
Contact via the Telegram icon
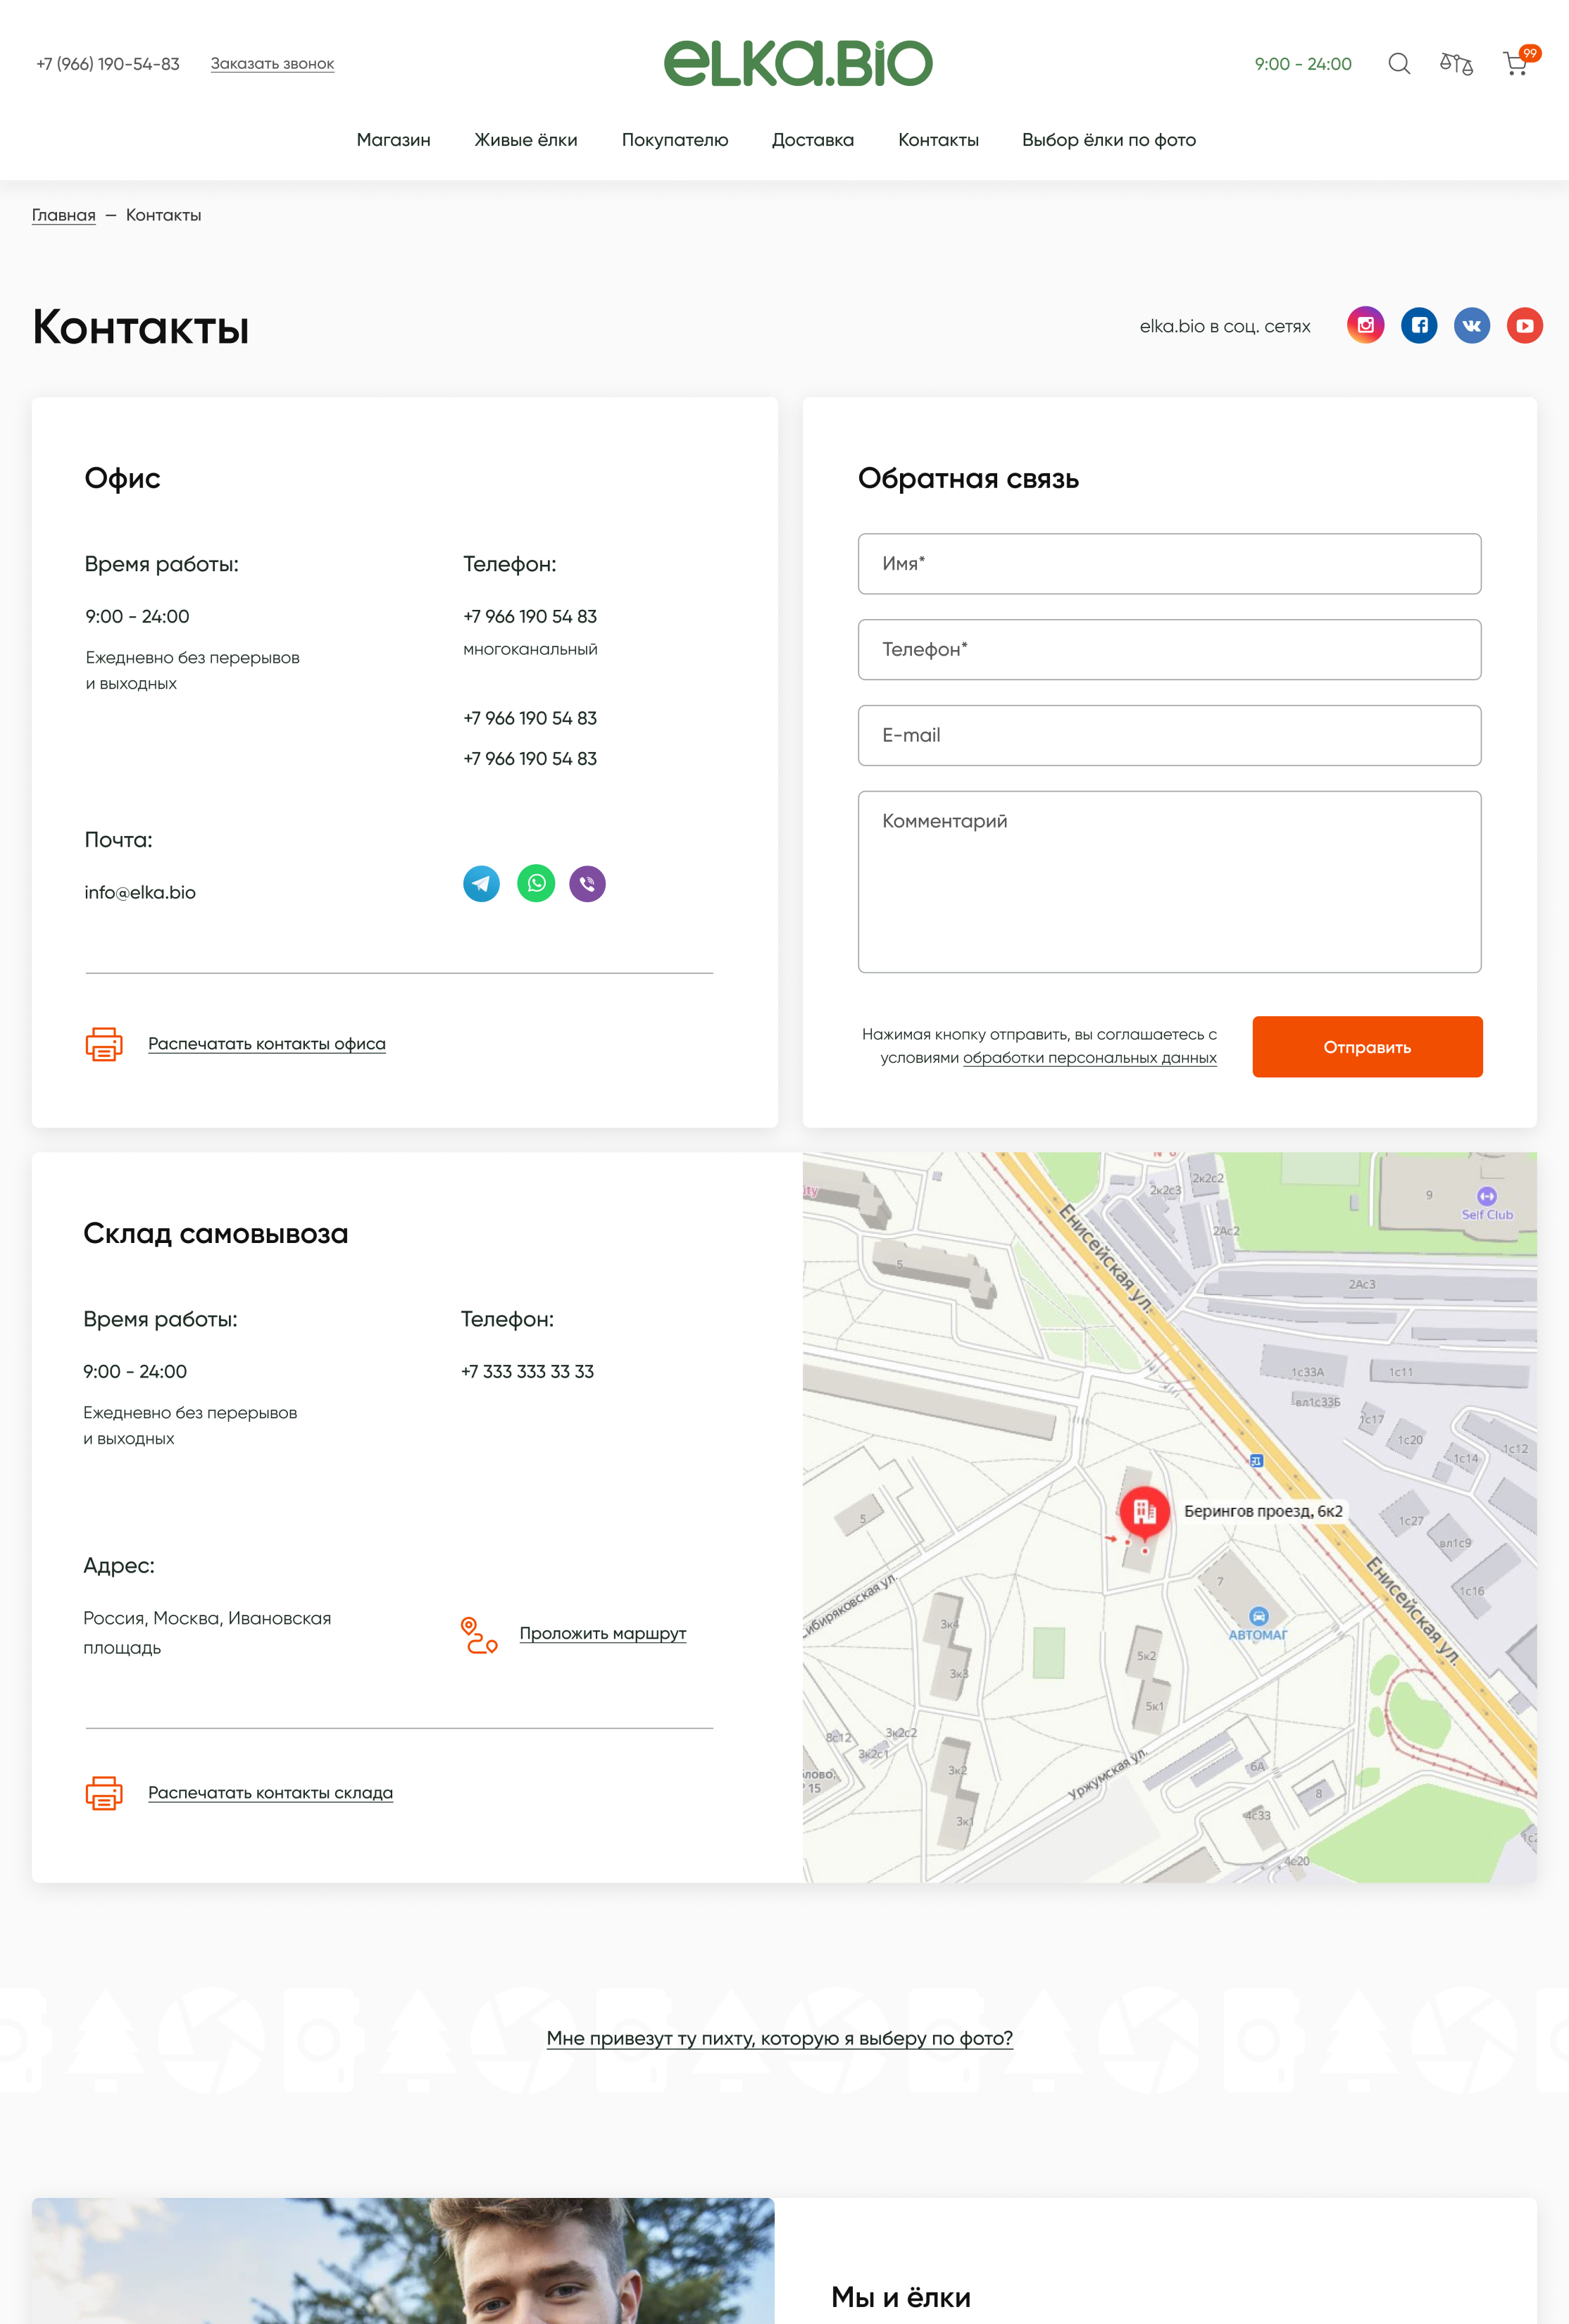[481, 883]
